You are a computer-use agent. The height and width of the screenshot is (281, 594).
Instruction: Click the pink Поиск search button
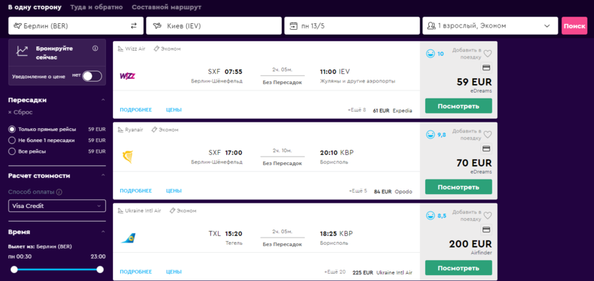574,26
